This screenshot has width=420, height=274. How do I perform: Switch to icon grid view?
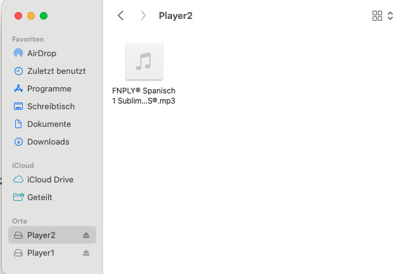[377, 16]
